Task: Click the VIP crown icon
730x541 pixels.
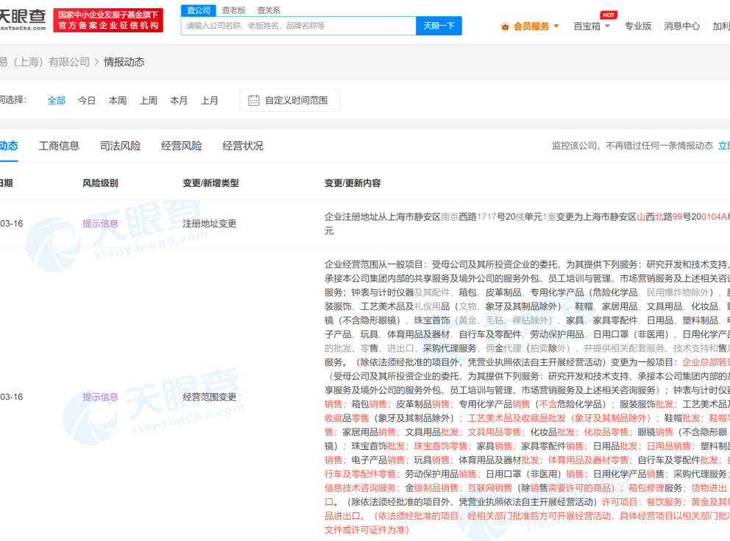Action: (505, 26)
